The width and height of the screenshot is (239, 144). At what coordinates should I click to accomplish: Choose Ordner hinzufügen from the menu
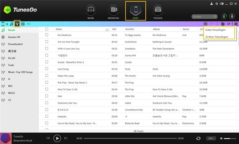[217, 37]
